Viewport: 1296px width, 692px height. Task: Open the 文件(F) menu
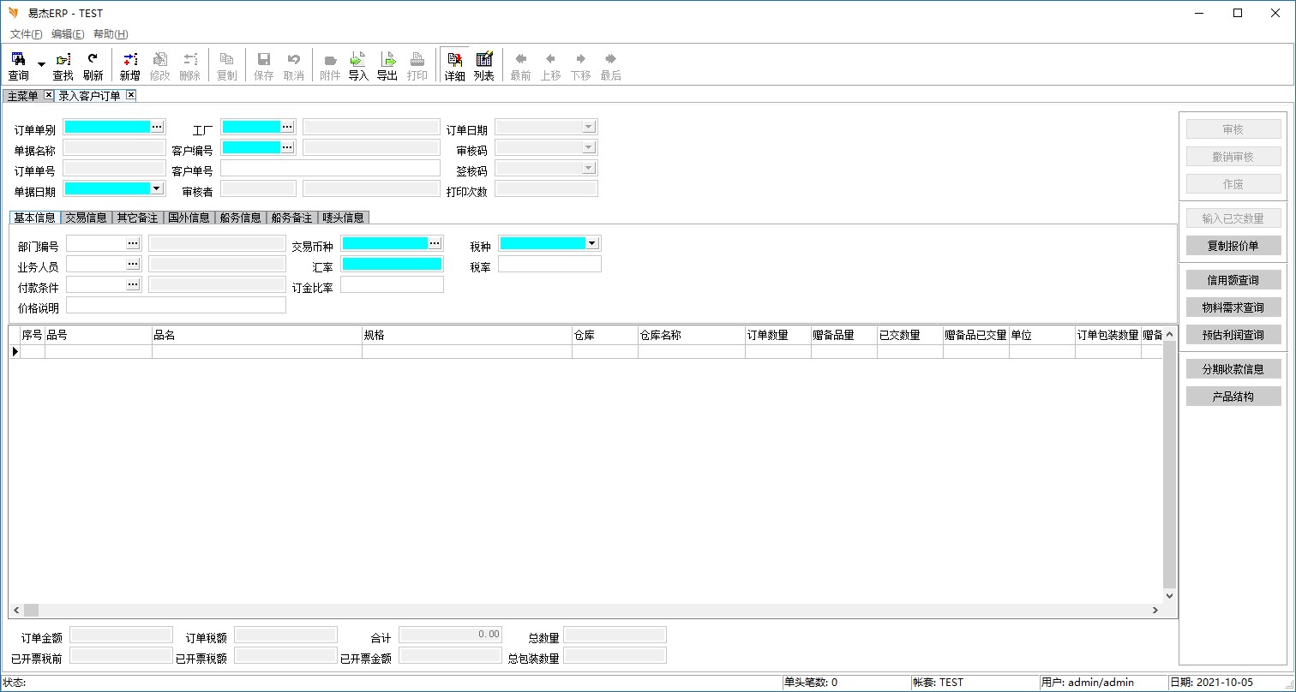26,34
